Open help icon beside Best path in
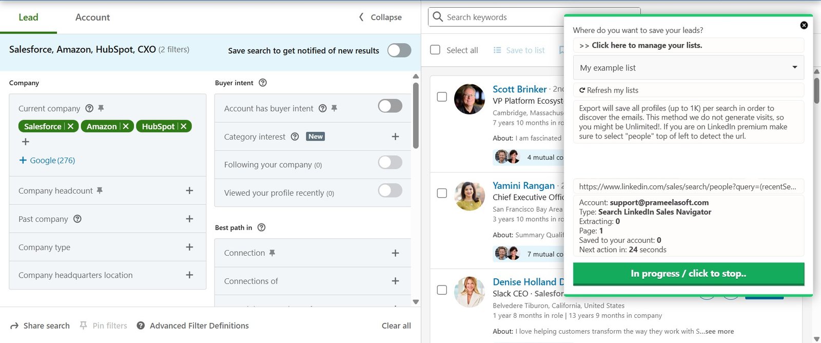This screenshot has width=821, height=343. coord(262,227)
